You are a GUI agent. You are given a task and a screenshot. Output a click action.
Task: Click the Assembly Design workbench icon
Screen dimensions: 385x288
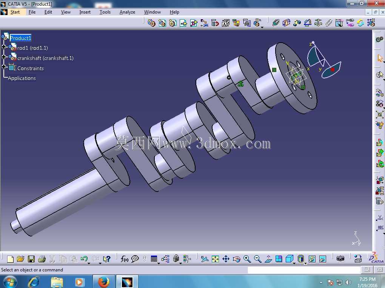tap(379, 39)
